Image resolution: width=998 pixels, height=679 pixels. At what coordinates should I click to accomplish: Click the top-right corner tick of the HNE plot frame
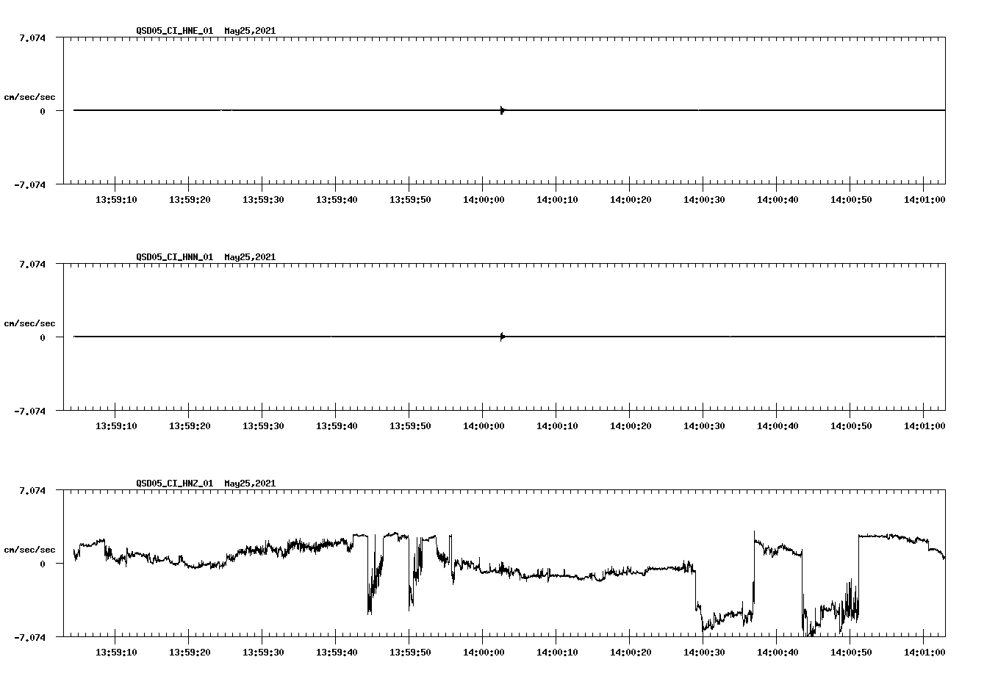(x=947, y=37)
